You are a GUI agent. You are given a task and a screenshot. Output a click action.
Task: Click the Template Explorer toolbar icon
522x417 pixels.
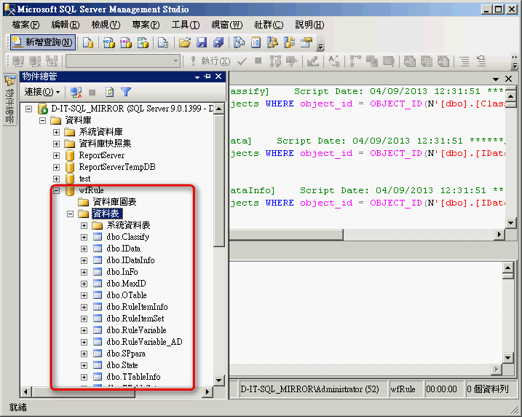[289, 43]
